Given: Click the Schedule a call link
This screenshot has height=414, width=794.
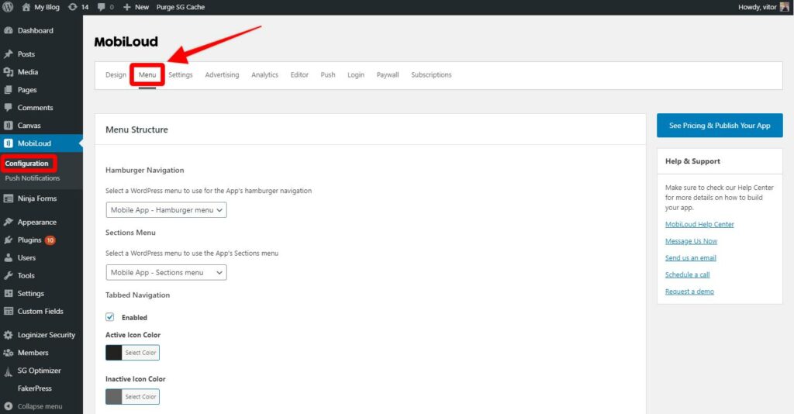Looking at the screenshot, I should coord(687,274).
